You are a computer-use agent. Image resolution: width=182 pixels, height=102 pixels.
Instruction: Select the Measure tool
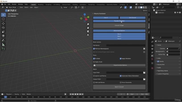tap(3, 44)
